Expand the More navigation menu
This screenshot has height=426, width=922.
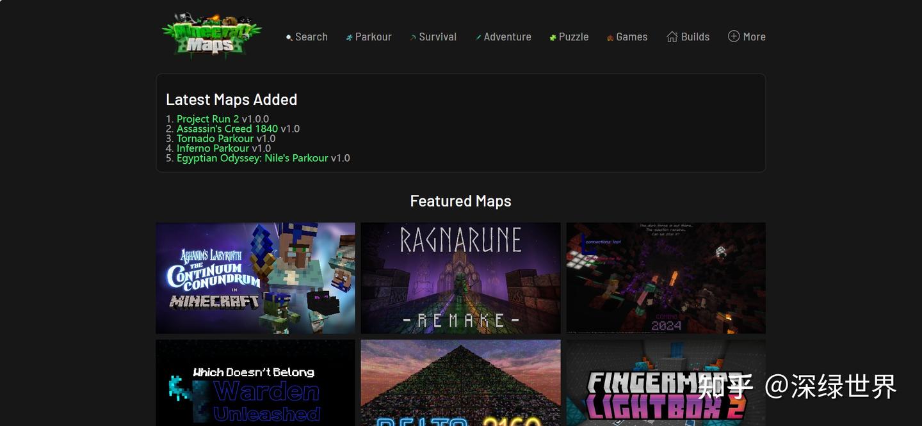tap(754, 37)
